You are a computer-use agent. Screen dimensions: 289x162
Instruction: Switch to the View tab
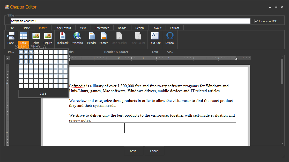click(x=83, y=28)
